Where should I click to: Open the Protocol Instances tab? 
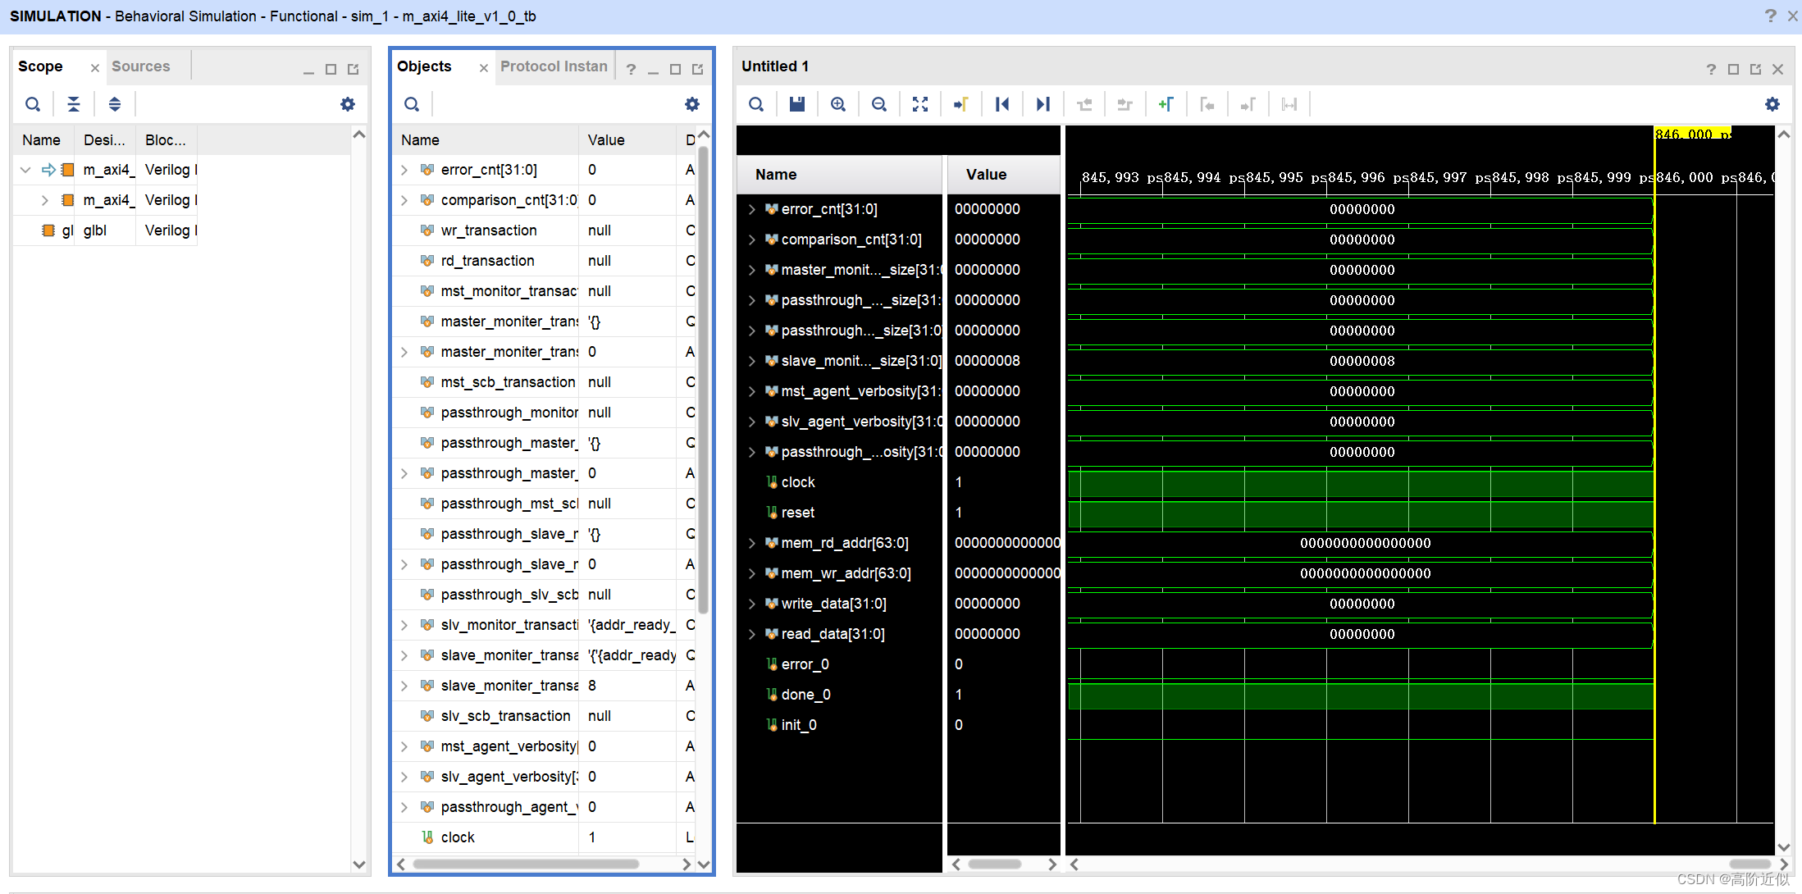[x=554, y=66]
